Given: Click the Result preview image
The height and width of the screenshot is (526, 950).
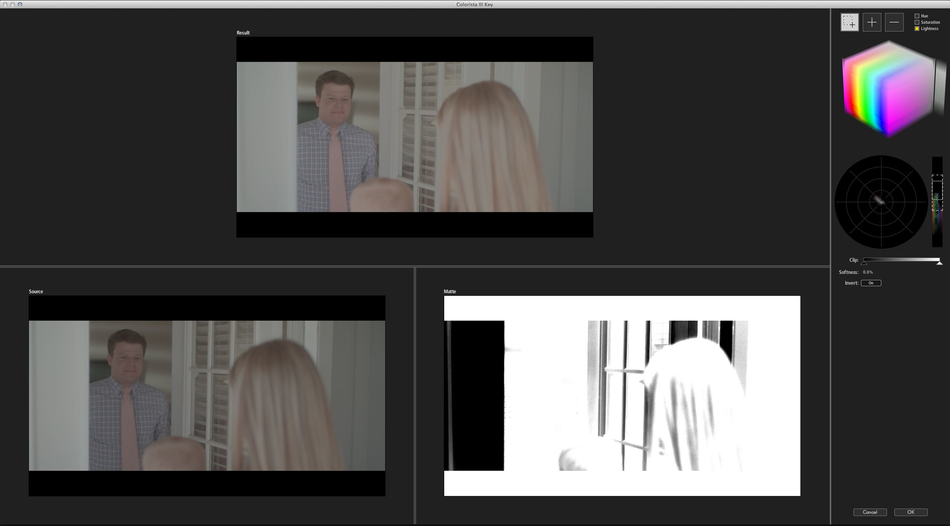Looking at the screenshot, I should pos(415,137).
